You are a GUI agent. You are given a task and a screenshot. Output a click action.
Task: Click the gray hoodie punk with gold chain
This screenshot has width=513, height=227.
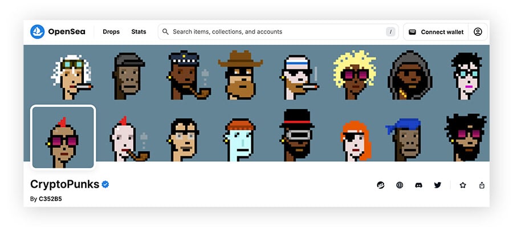[410, 75]
